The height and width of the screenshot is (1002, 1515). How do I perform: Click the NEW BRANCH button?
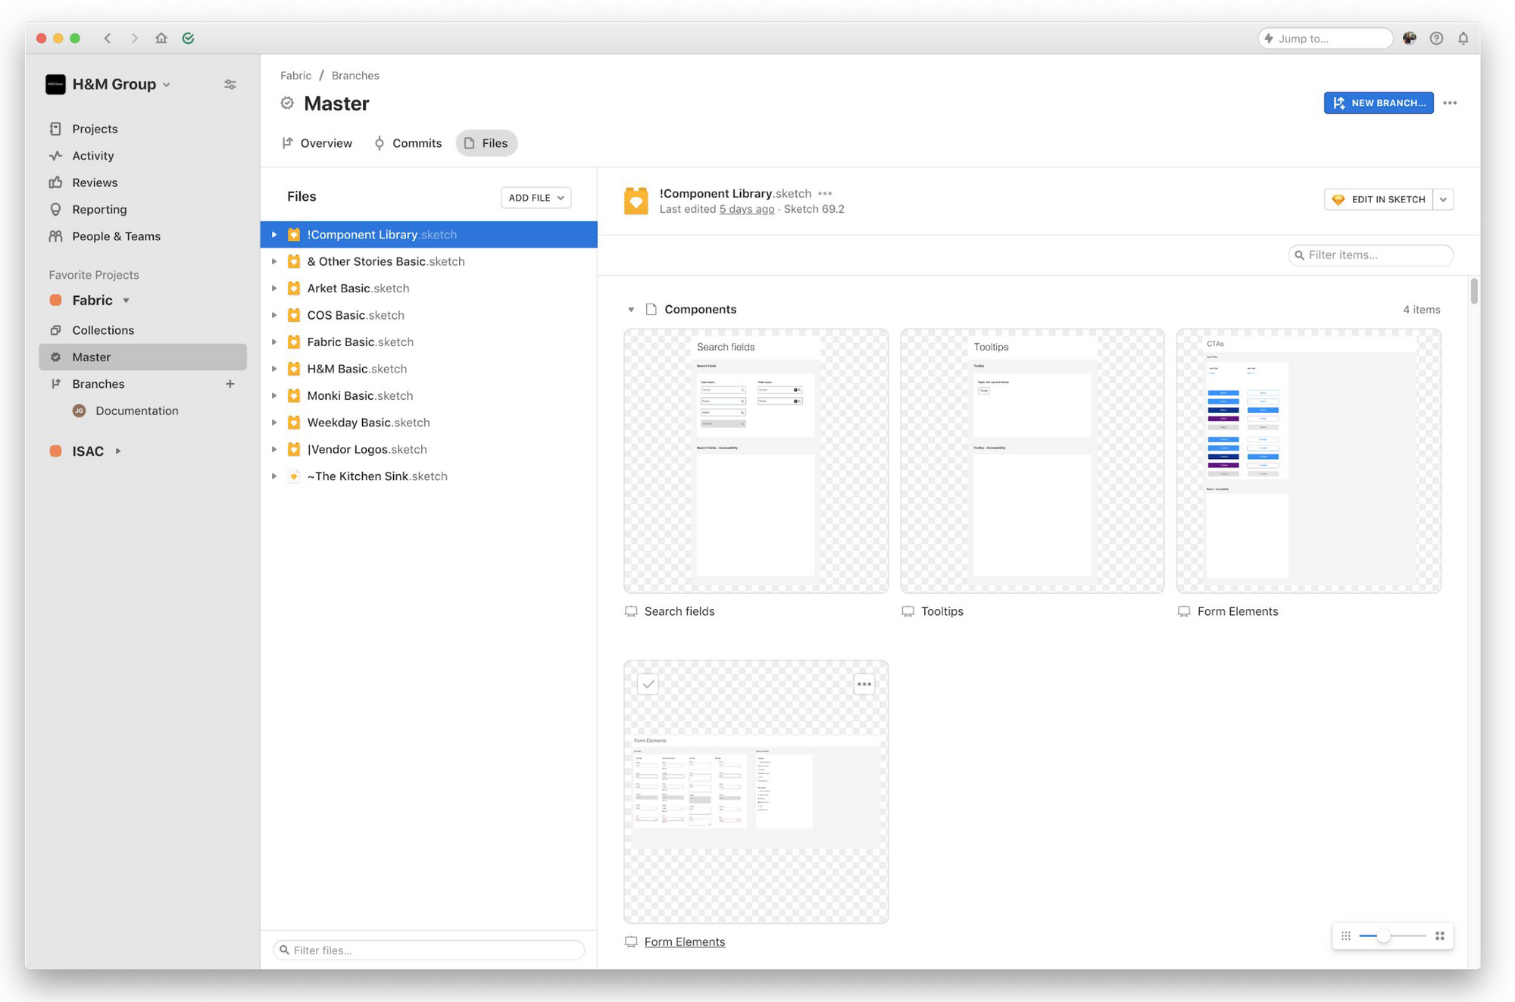[x=1379, y=101]
